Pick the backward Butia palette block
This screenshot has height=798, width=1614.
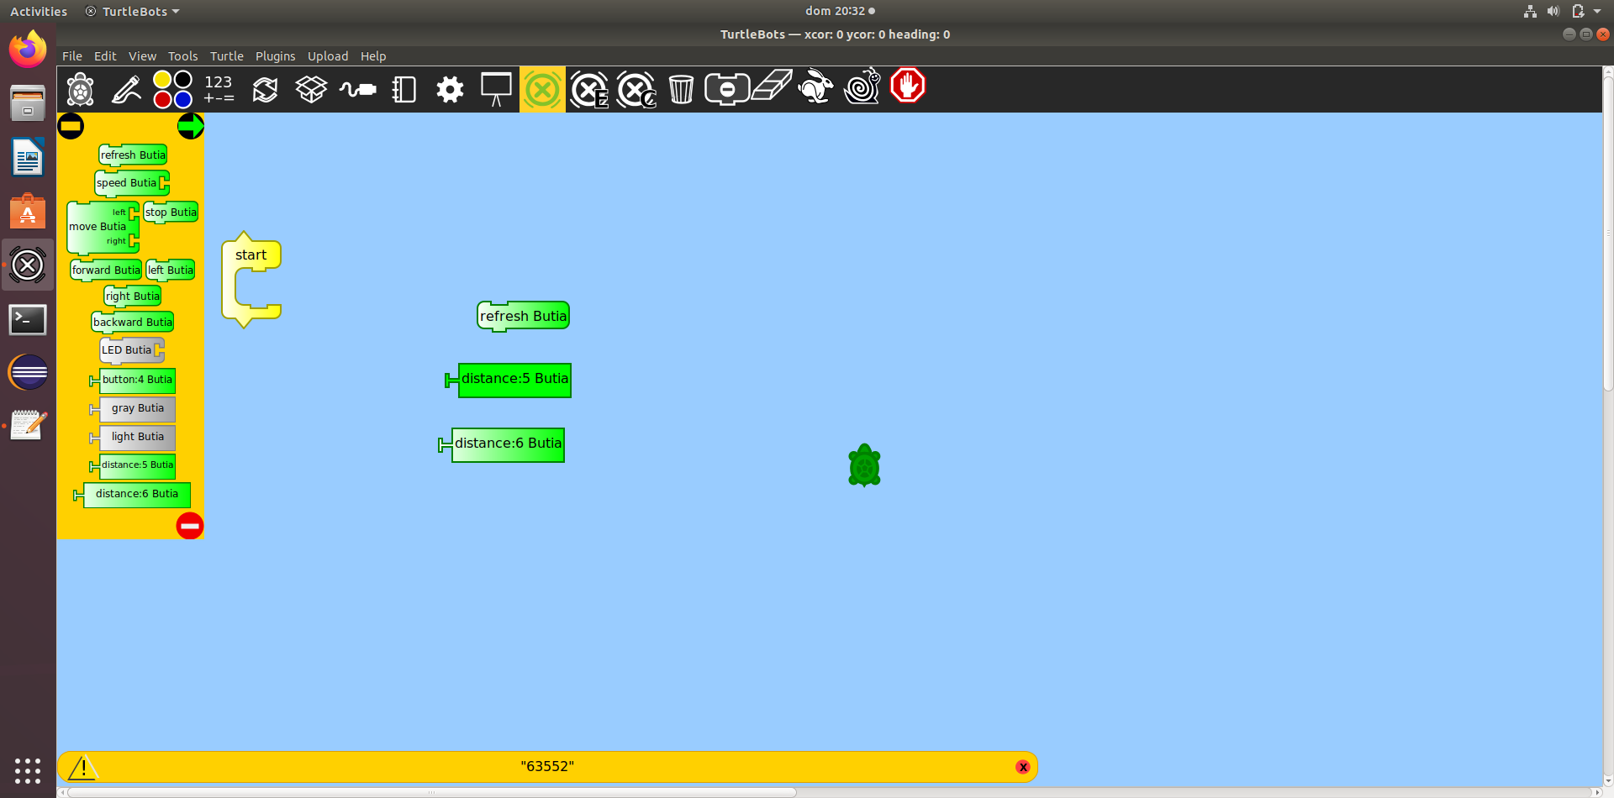tap(133, 323)
